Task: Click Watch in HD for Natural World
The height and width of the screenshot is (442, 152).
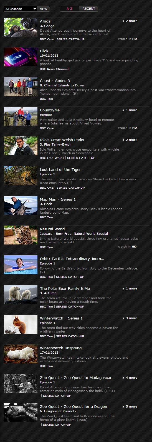Action: tap(127, 246)
